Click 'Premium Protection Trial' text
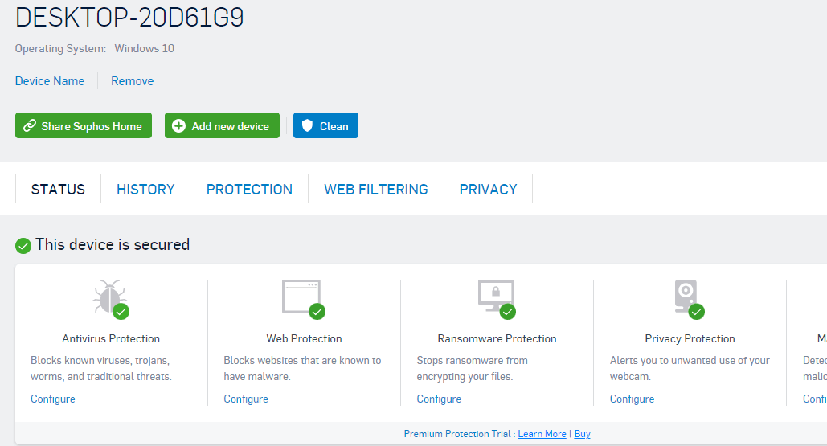Viewport: 827px width, 446px height. (x=456, y=434)
